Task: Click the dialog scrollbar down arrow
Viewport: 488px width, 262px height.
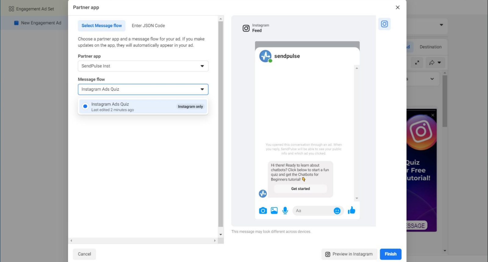Action: click(221, 235)
